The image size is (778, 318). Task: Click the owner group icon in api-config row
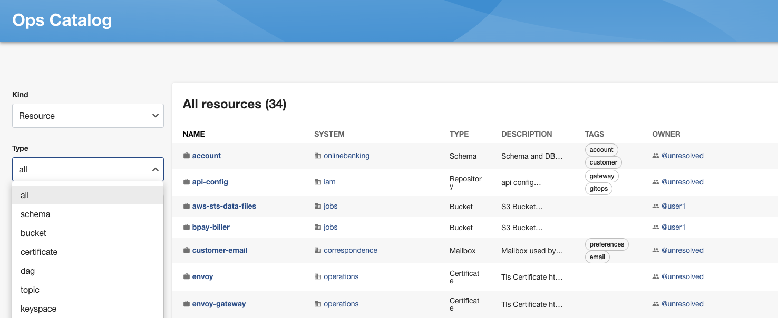coord(656,182)
